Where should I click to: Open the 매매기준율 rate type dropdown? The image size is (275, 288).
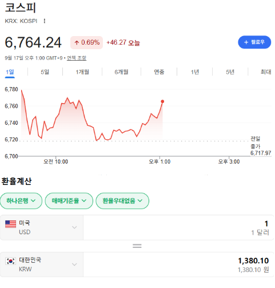coord(69,201)
